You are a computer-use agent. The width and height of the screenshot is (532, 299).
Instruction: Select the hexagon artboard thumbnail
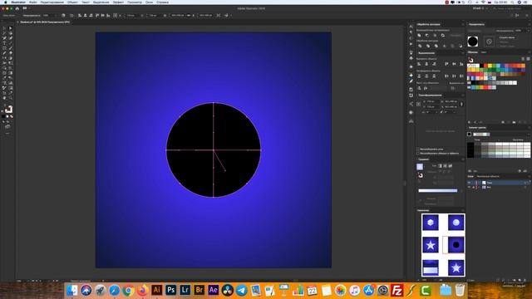[x=431, y=223]
